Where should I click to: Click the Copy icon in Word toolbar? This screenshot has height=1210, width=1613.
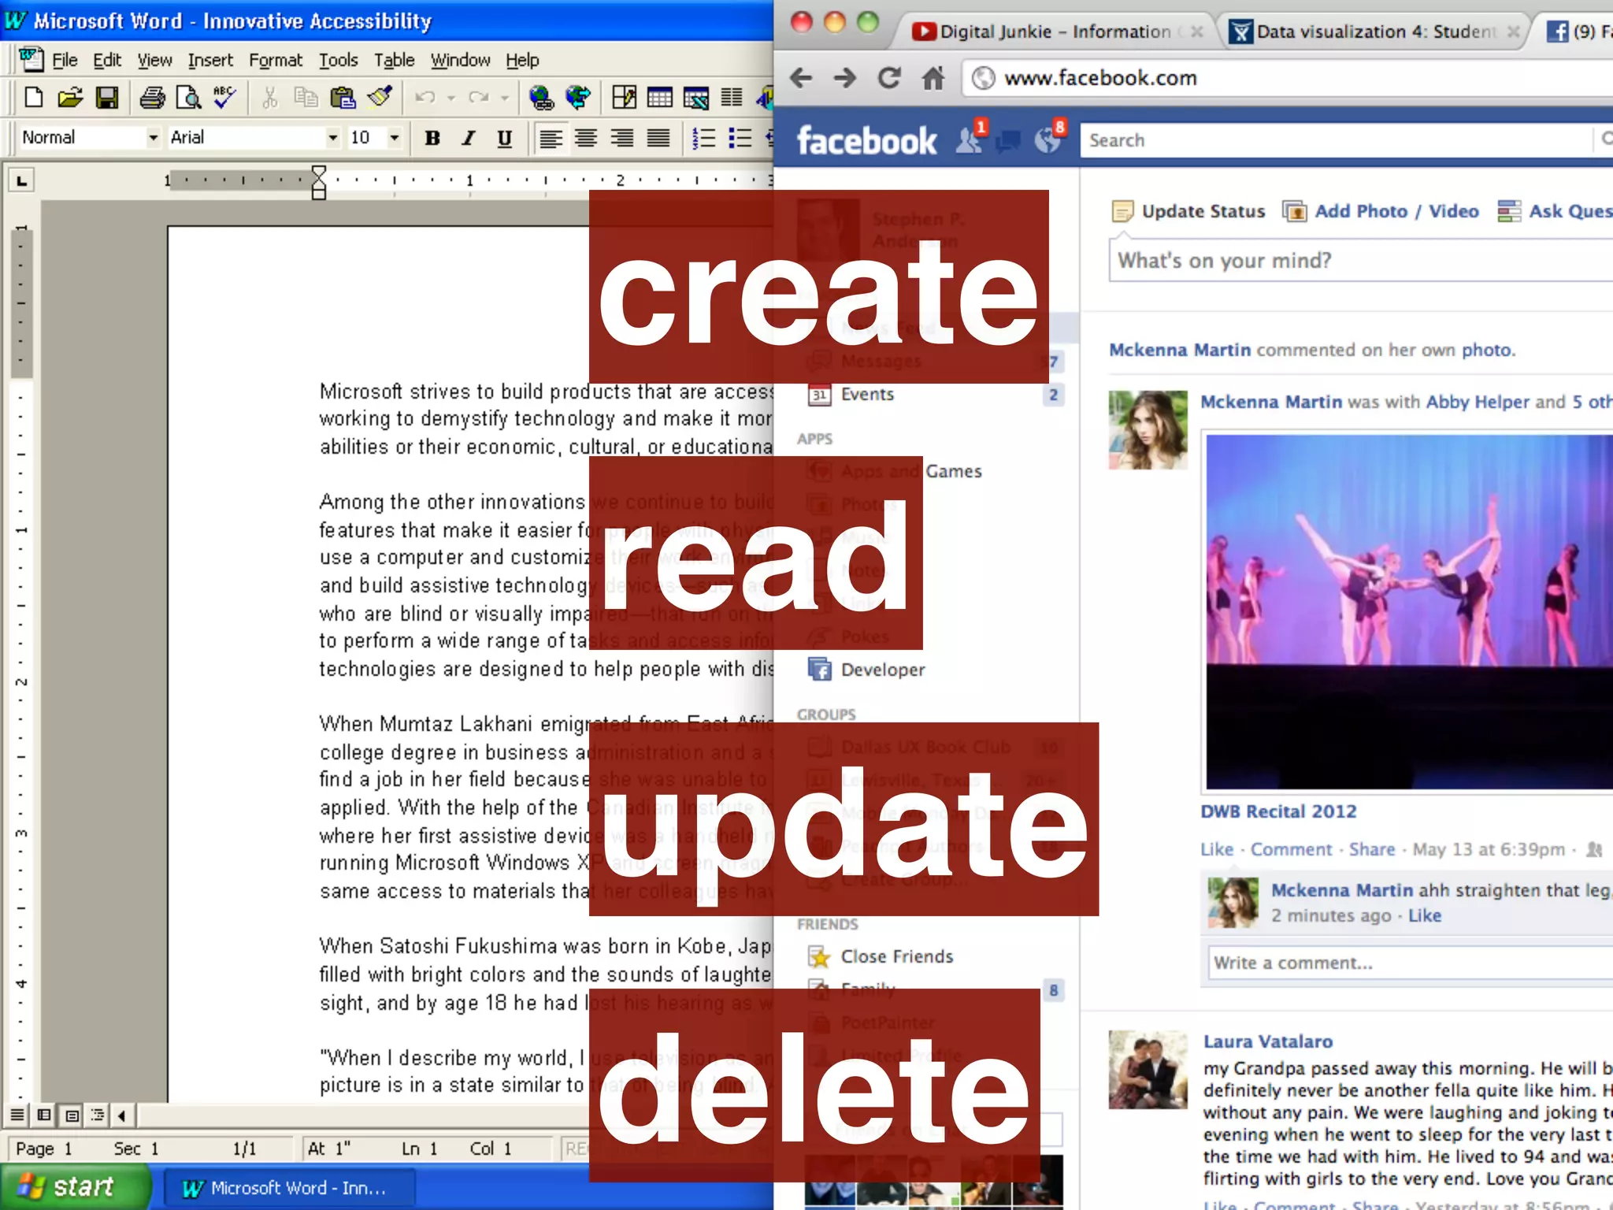coord(306,98)
